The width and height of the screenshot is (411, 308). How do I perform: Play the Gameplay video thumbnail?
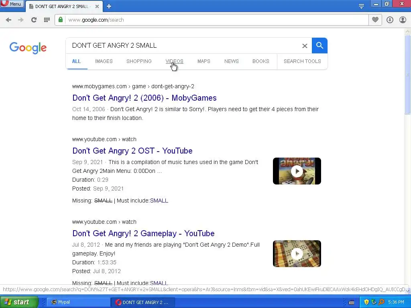coord(297,253)
